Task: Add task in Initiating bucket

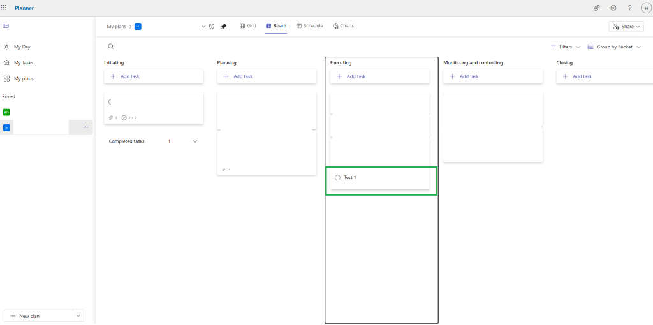Action: coord(154,76)
